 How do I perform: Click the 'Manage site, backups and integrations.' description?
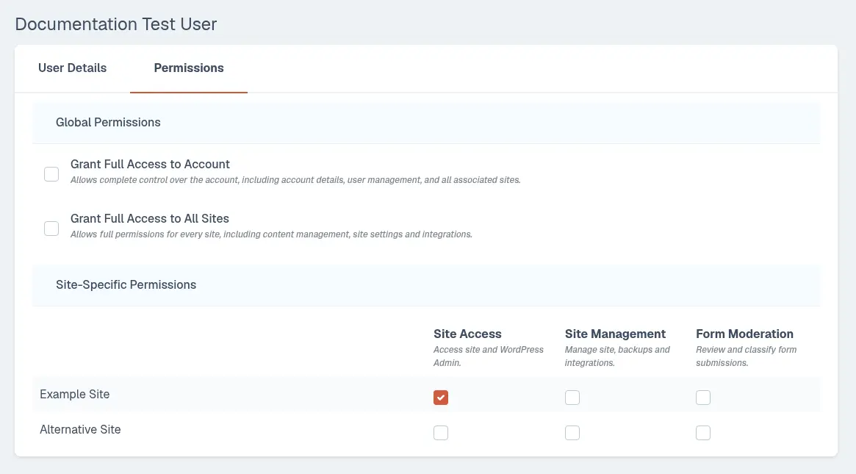617,356
